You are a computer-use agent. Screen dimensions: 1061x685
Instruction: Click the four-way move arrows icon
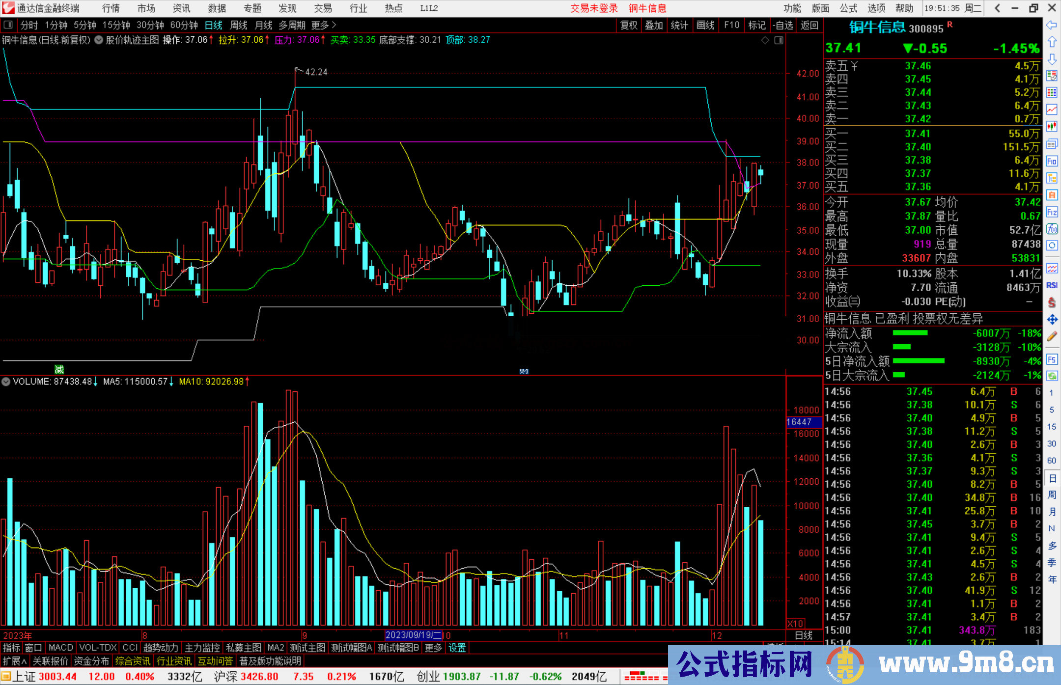[x=1052, y=320]
